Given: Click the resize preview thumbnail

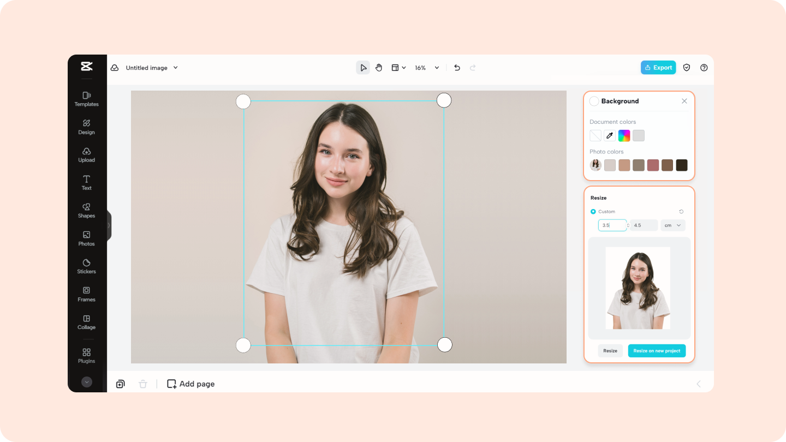Looking at the screenshot, I should point(638,288).
